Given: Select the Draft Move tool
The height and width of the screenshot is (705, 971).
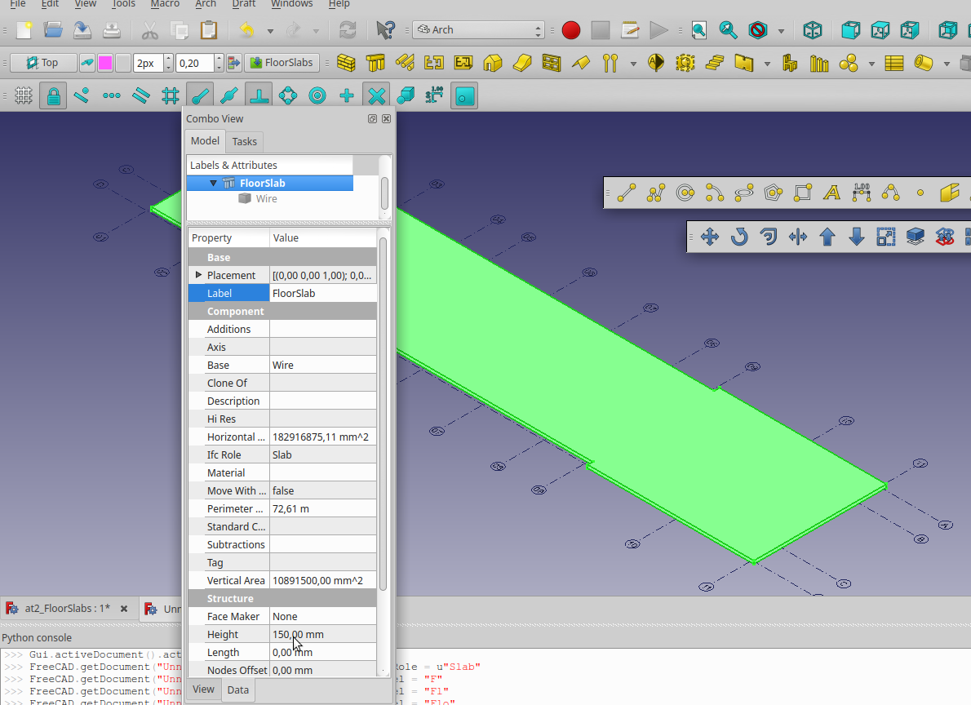Looking at the screenshot, I should tap(710, 237).
